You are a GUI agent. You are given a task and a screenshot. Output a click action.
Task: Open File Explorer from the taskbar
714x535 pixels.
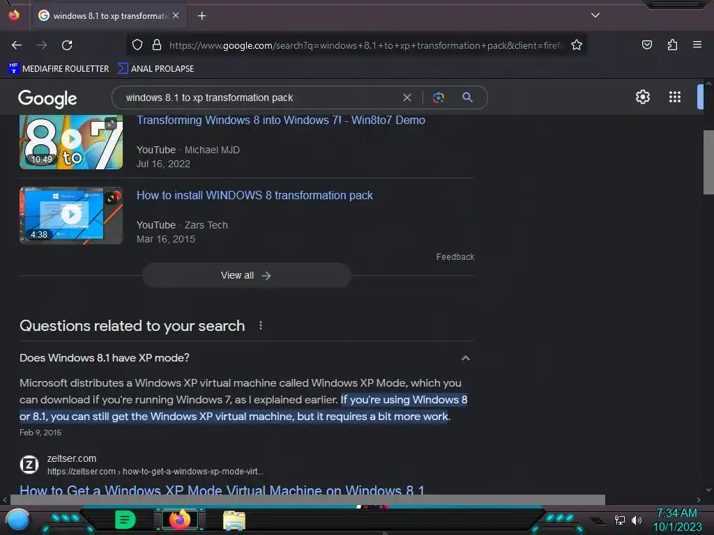(234, 520)
